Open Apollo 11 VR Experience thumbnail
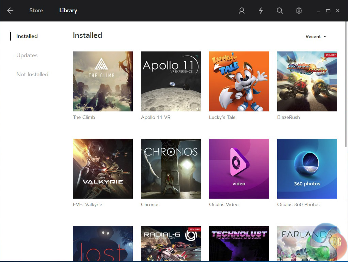The width and height of the screenshot is (348, 262). click(x=171, y=81)
